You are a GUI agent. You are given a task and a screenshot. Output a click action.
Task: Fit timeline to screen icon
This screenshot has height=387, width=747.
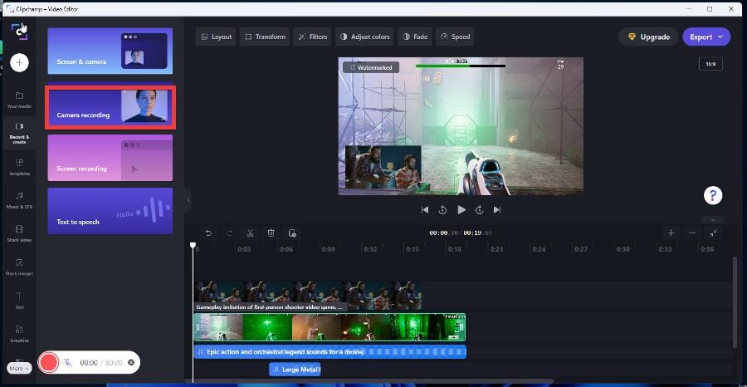coord(713,233)
